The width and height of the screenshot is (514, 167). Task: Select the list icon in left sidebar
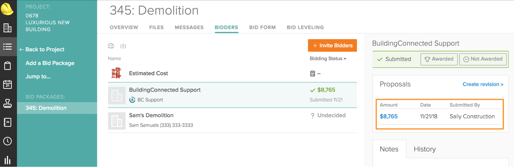point(7,47)
